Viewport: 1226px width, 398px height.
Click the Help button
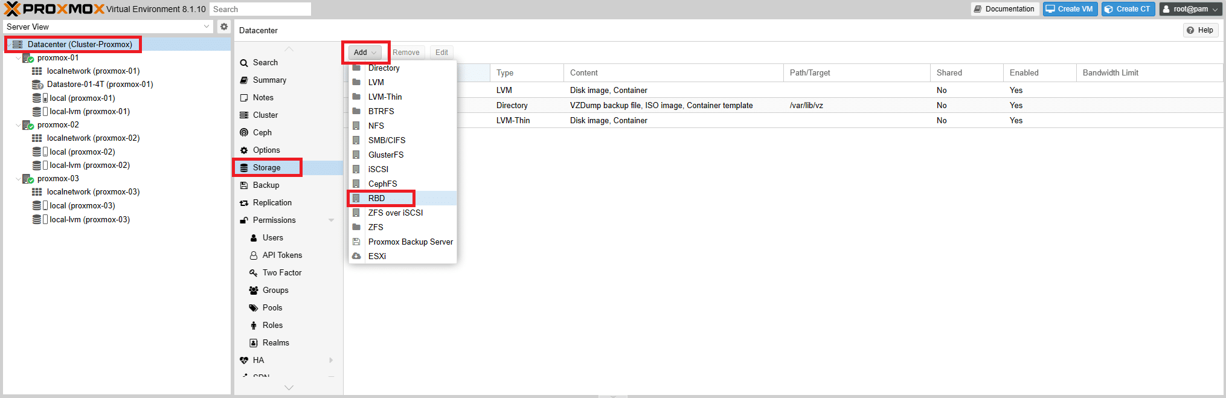coord(1201,30)
